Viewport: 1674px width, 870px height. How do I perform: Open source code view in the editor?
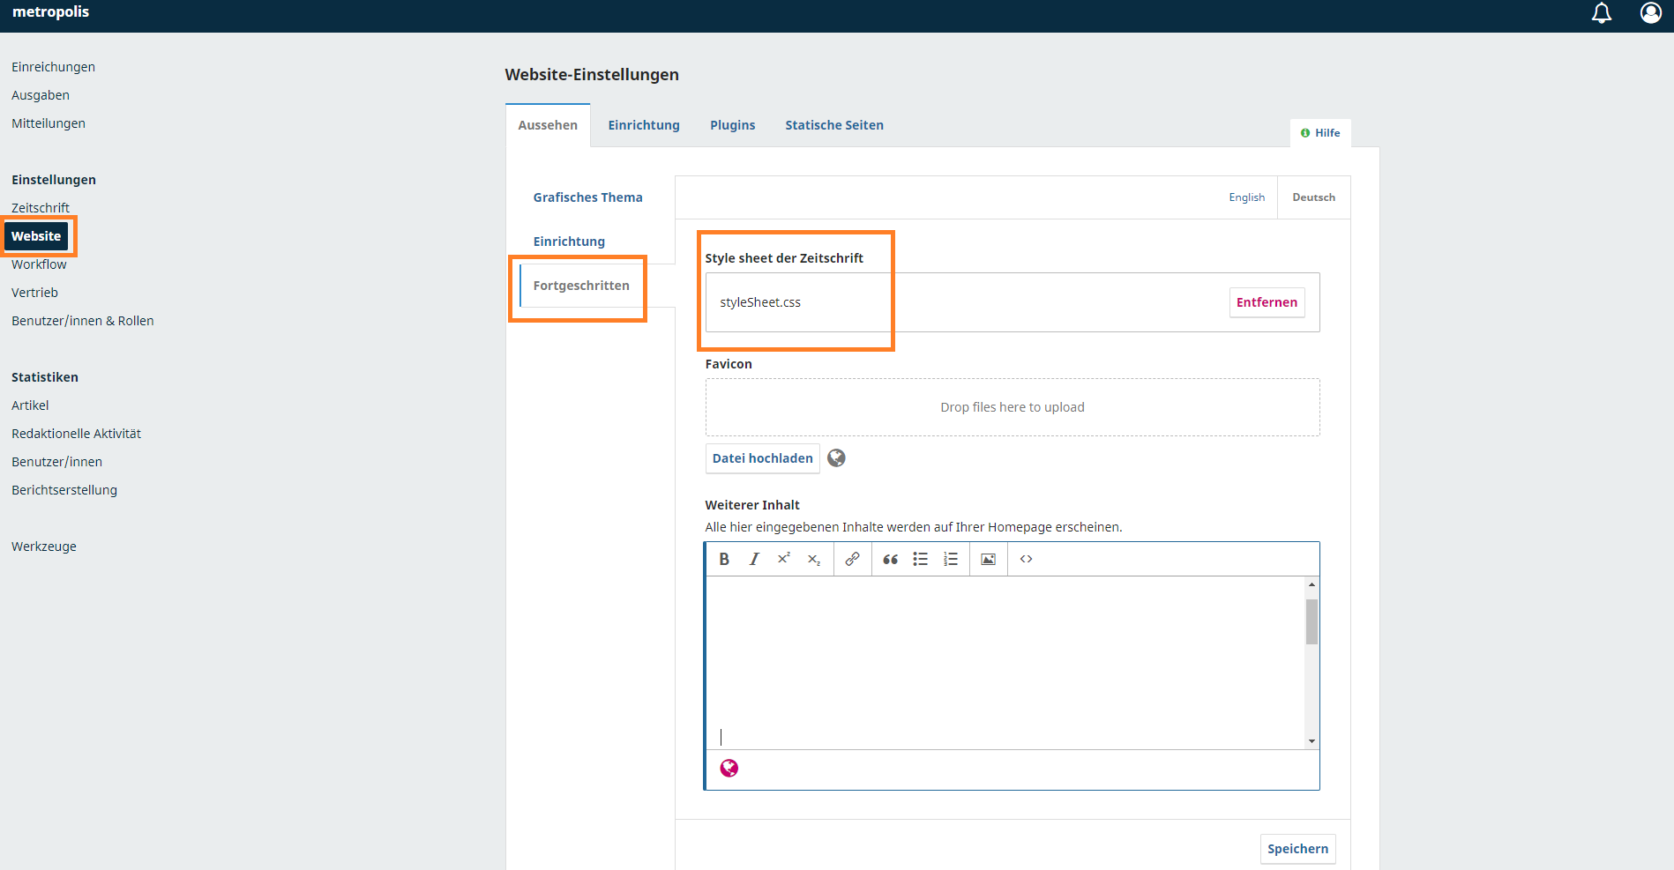(1026, 559)
